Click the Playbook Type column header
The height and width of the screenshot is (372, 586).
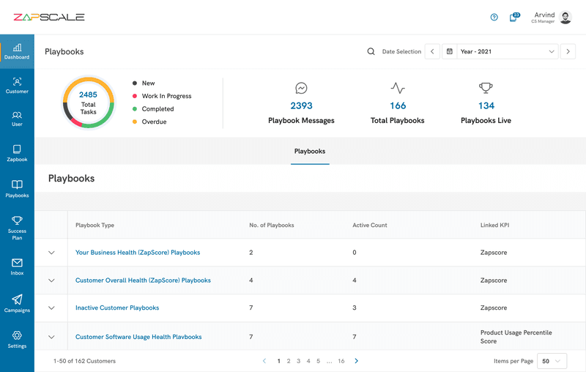point(95,226)
